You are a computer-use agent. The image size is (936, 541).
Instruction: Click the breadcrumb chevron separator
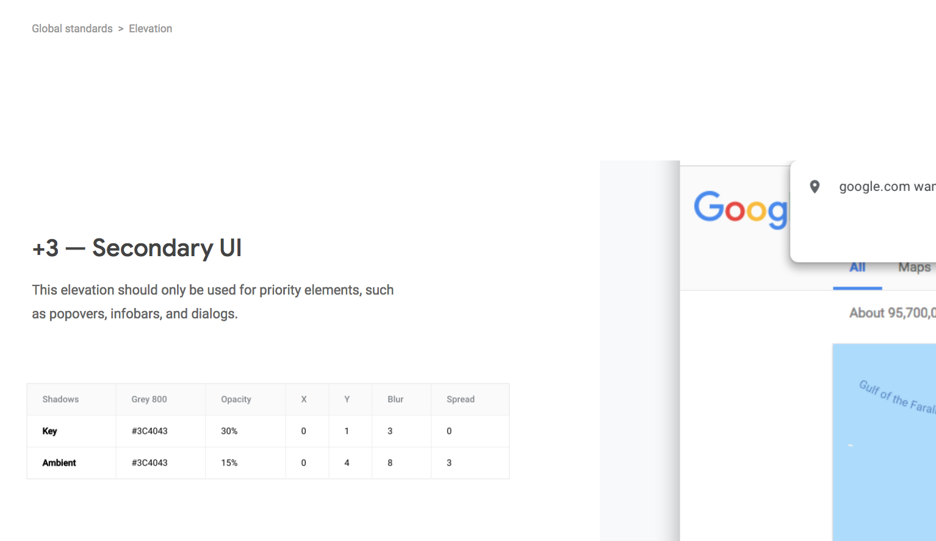pyautogui.click(x=121, y=29)
